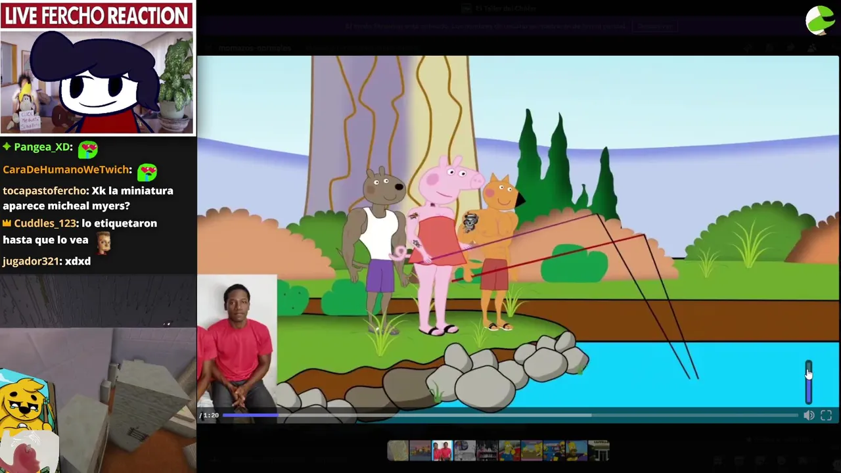Open the Pangea_XD chat username
This screenshot has height=473, width=841.
43,147
